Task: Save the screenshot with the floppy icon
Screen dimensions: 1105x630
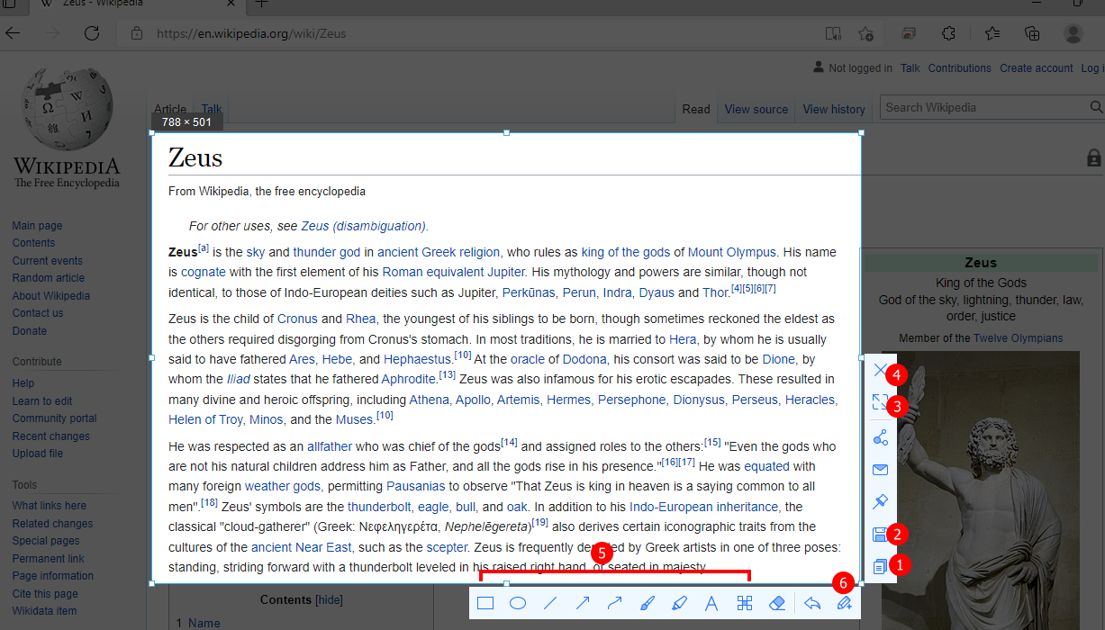Action: [x=881, y=535]
